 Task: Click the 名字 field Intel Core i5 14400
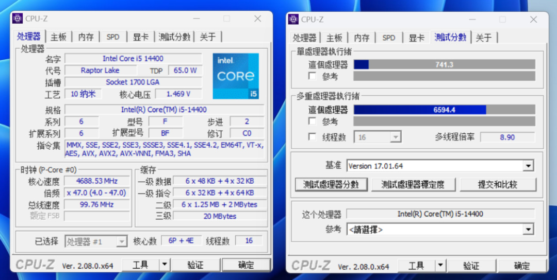[x=133, y=59]
